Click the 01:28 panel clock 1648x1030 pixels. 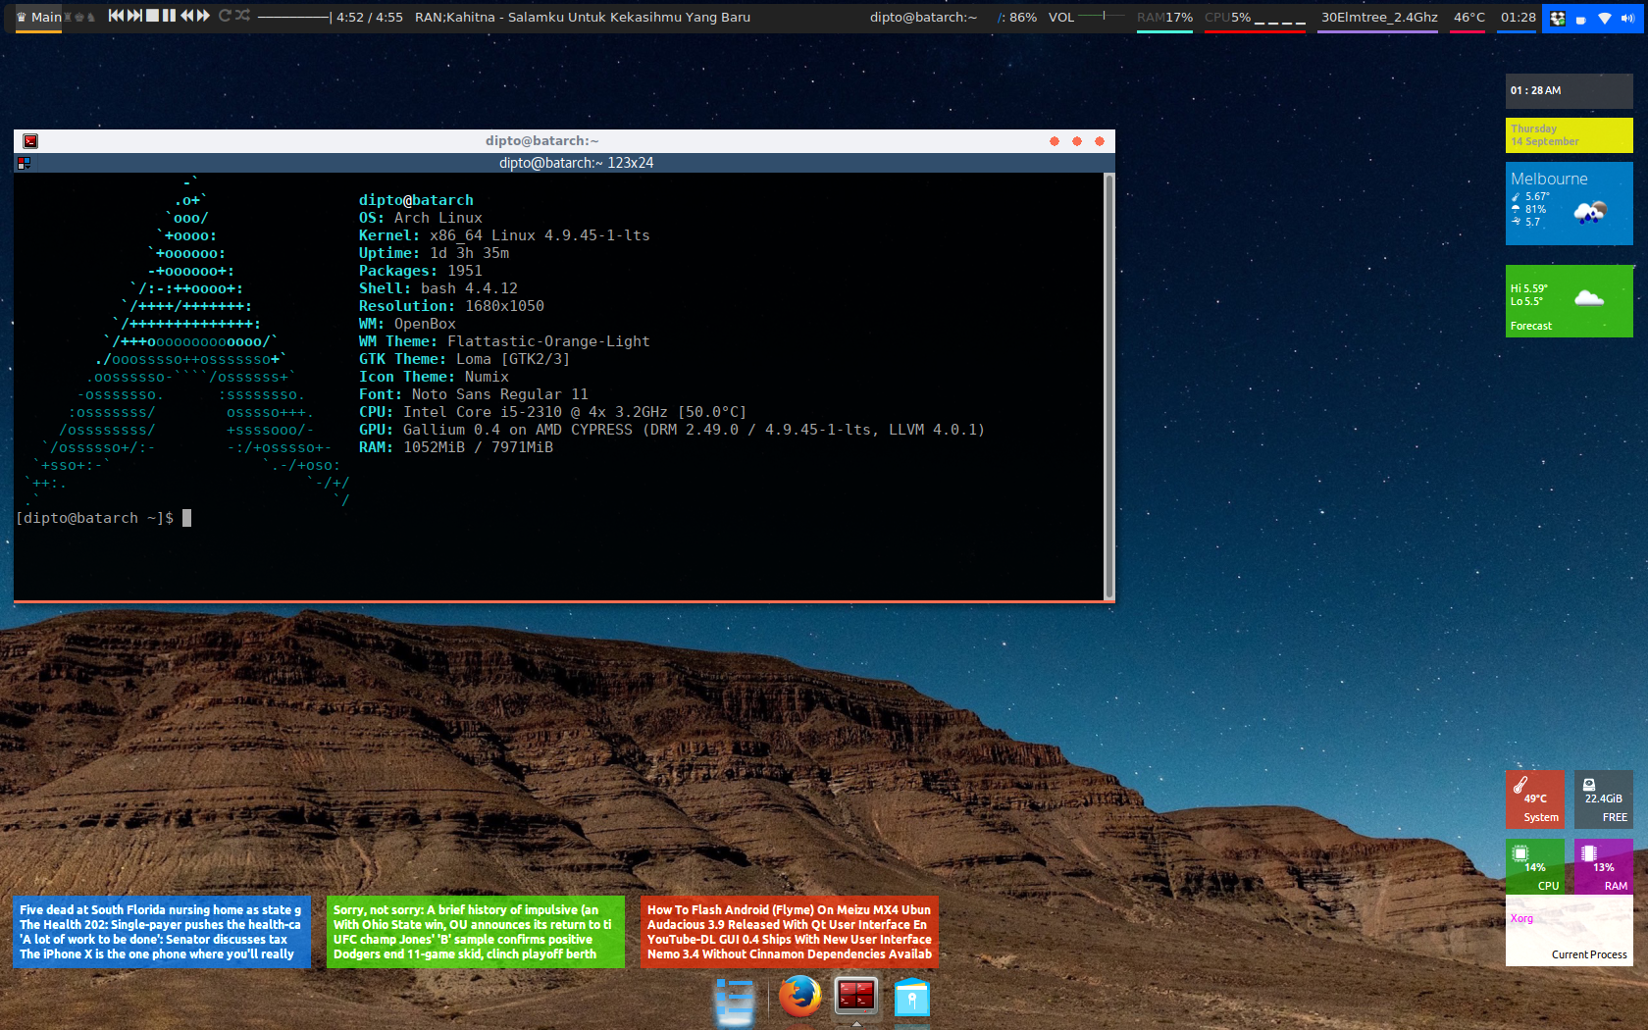pyautogui.click(x=1518, y=18)
